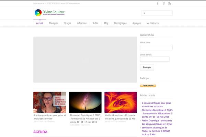Screen dimensions: 206x137
Task: Click the Participer sidebar heading
Action: pos(145,78)
